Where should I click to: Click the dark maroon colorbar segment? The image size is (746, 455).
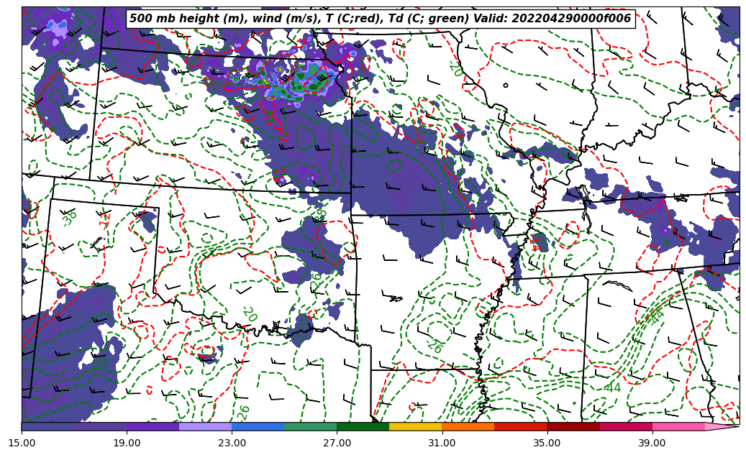point(573,426)
